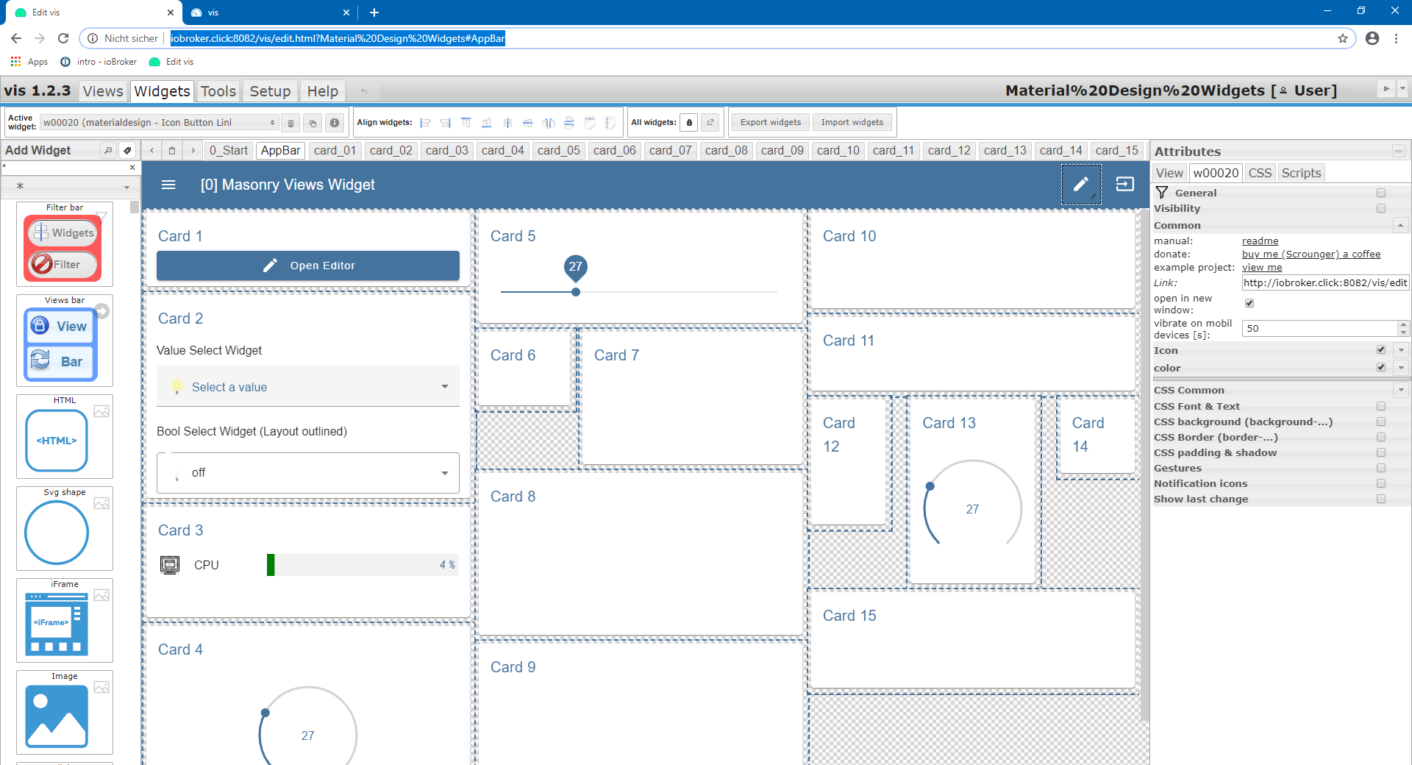Open the Active widget selector dropdown
Viewport: 1412px width, 765px height.
tap(159, 123)
